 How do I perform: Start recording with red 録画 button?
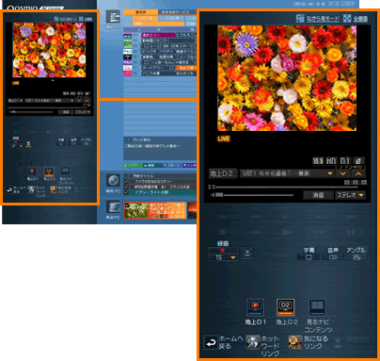coord(223,250)
